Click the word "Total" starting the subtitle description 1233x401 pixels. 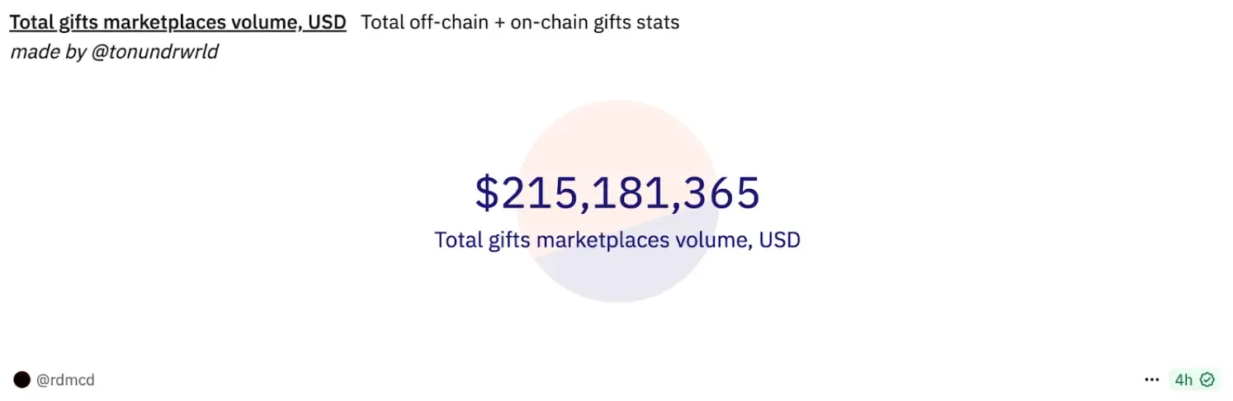(x=381, y=22)
